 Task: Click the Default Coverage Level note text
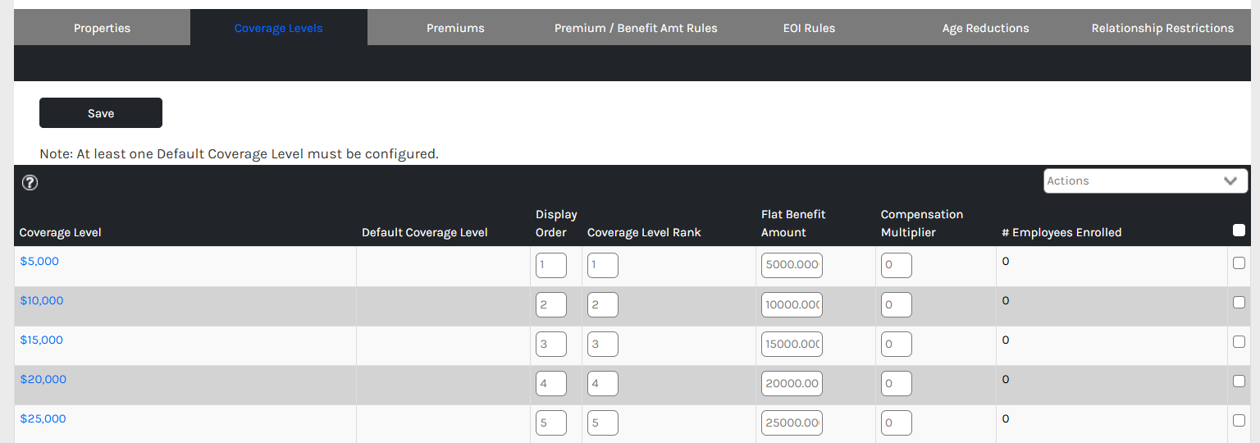[x=239, y=153]
